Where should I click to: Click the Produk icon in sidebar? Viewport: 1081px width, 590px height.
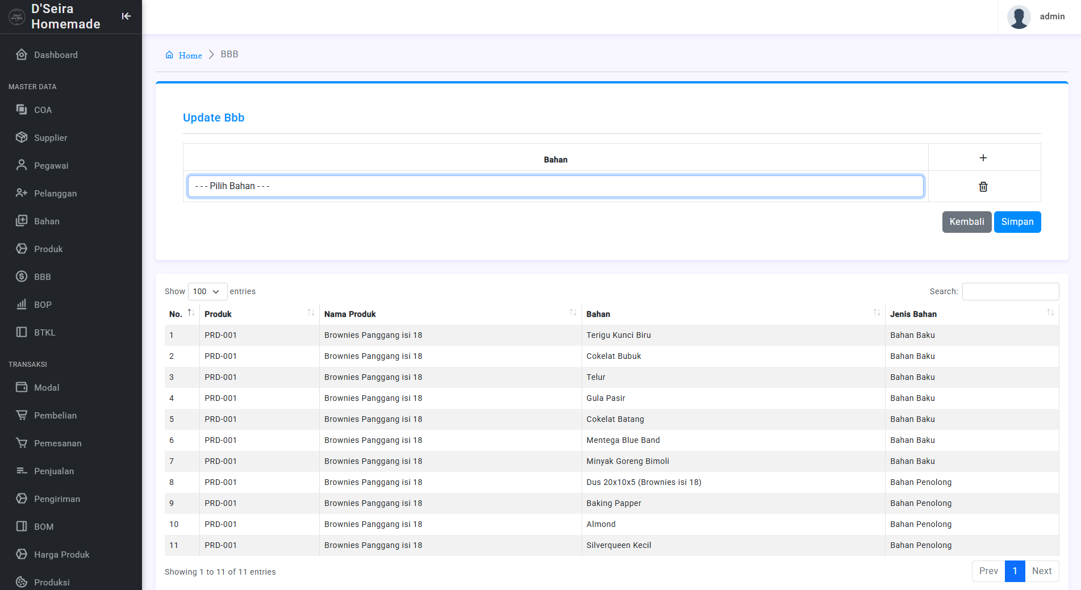click(x=22, y=249)
